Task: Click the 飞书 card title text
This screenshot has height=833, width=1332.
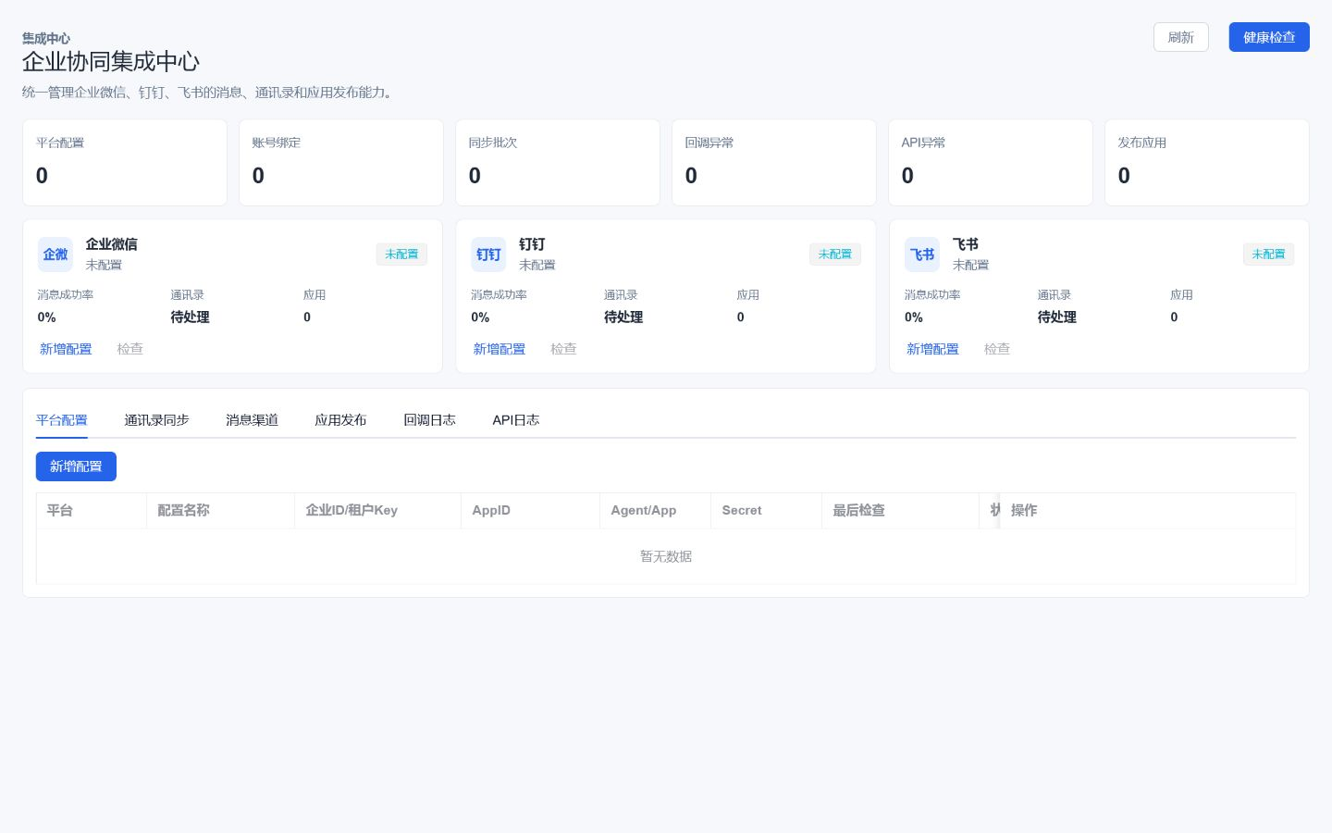Action: (x=966, y=244)
